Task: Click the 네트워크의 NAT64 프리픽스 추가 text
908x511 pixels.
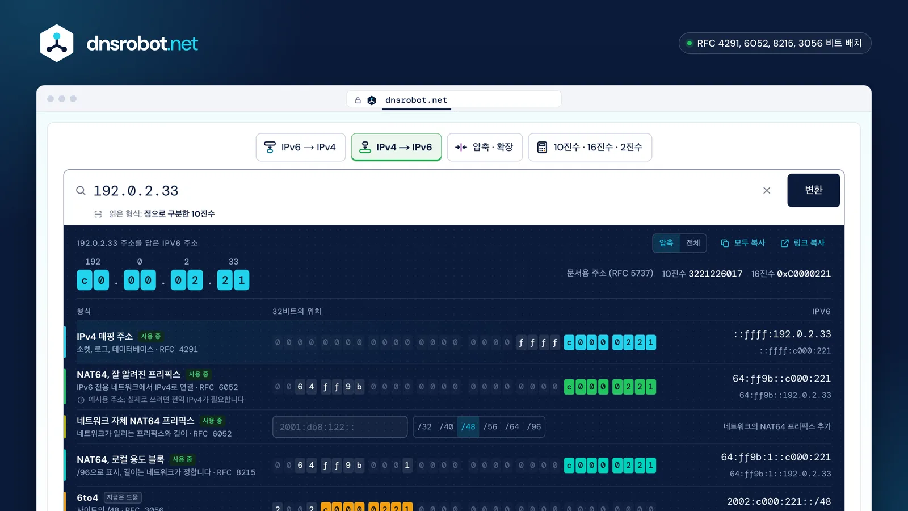Action: coord(777,427)
